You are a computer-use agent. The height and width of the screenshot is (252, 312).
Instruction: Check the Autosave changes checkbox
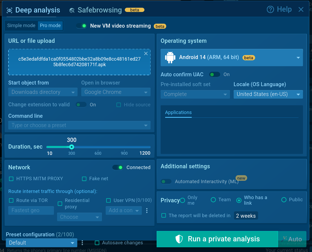(97, 243)
